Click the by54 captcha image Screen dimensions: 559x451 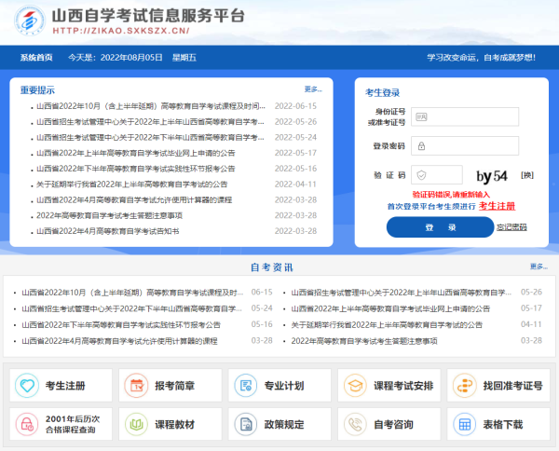492,176
